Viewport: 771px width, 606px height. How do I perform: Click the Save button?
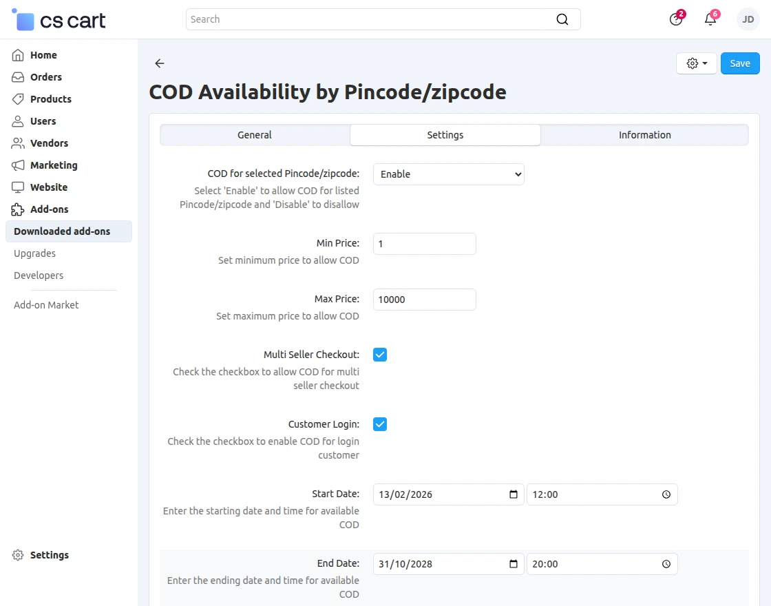tap(740, 63)
